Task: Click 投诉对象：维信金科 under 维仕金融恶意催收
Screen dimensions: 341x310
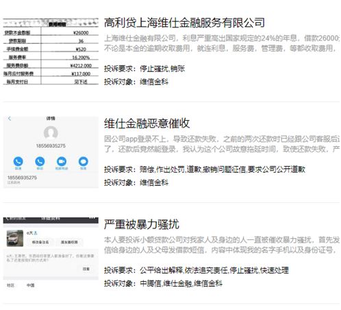Action: tap(136, 182)
